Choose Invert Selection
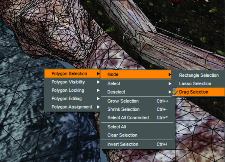Viewport: 225px width, 162px height. [x=137, y=144]
